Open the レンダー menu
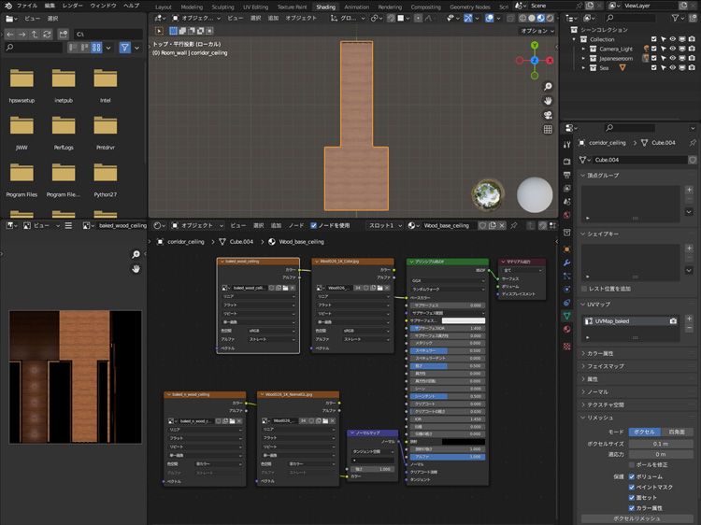The width and height of the screenshot is (701, 525). (x=72, y=6)
